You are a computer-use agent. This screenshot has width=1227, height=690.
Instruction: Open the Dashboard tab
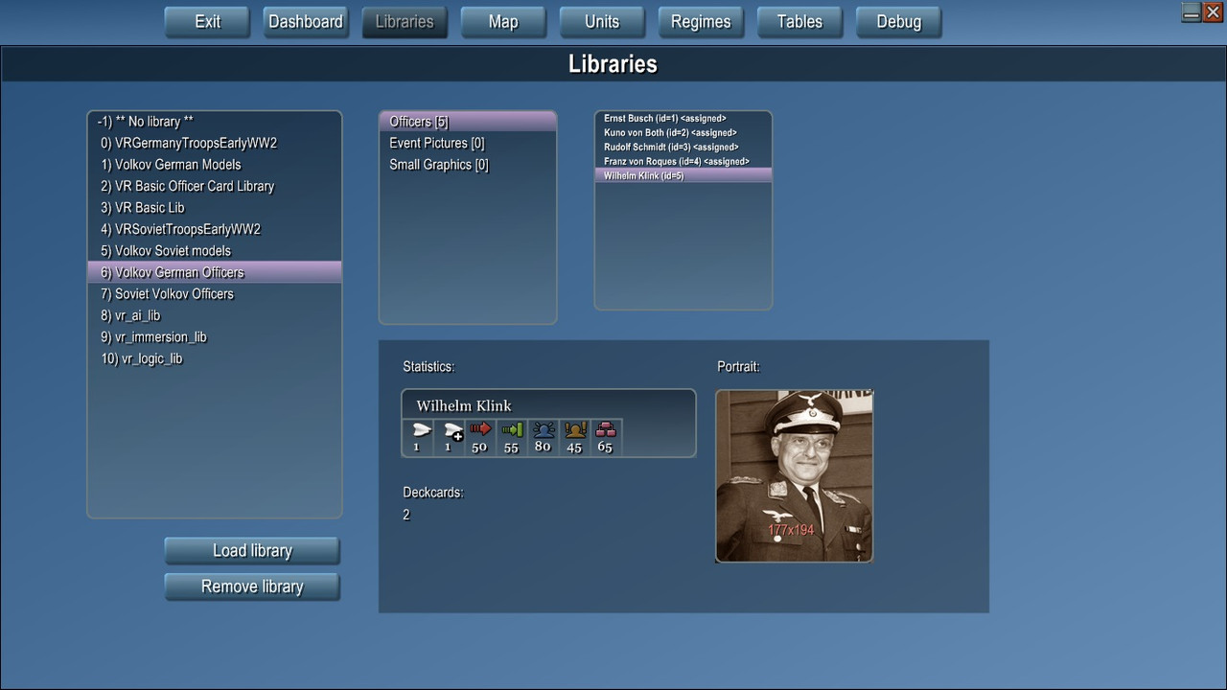pyautogui.click(x=306, y=22)
